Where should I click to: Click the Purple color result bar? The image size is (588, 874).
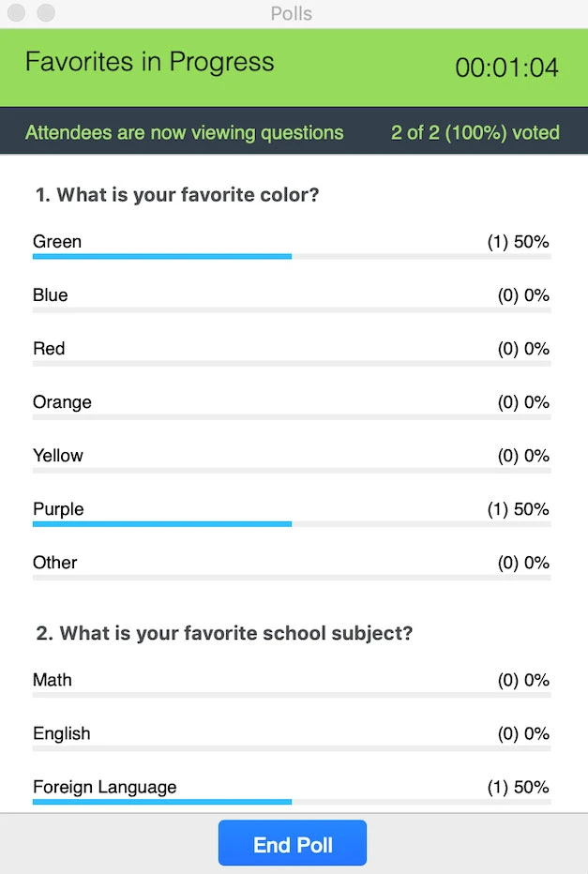[x=162, y=523]
